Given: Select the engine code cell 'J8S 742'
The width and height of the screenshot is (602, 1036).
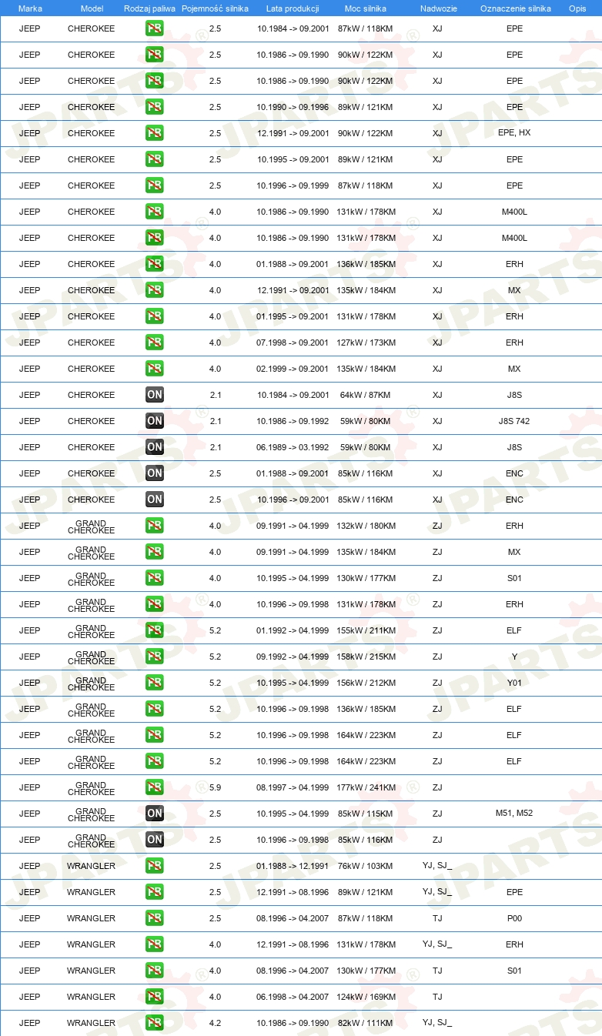Looking at the screenshot, I should click(x=514, y=421).
